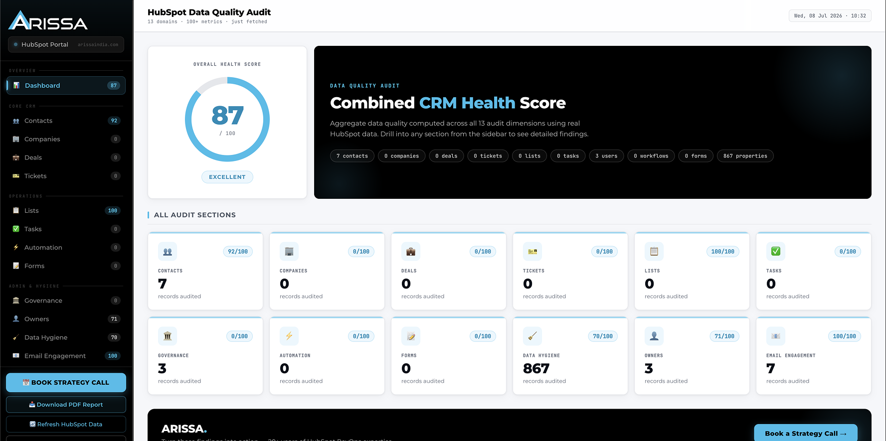The image size is (886, 441).
Task: Select Data Hygiene in the sidebar
Action: point(66,337)
